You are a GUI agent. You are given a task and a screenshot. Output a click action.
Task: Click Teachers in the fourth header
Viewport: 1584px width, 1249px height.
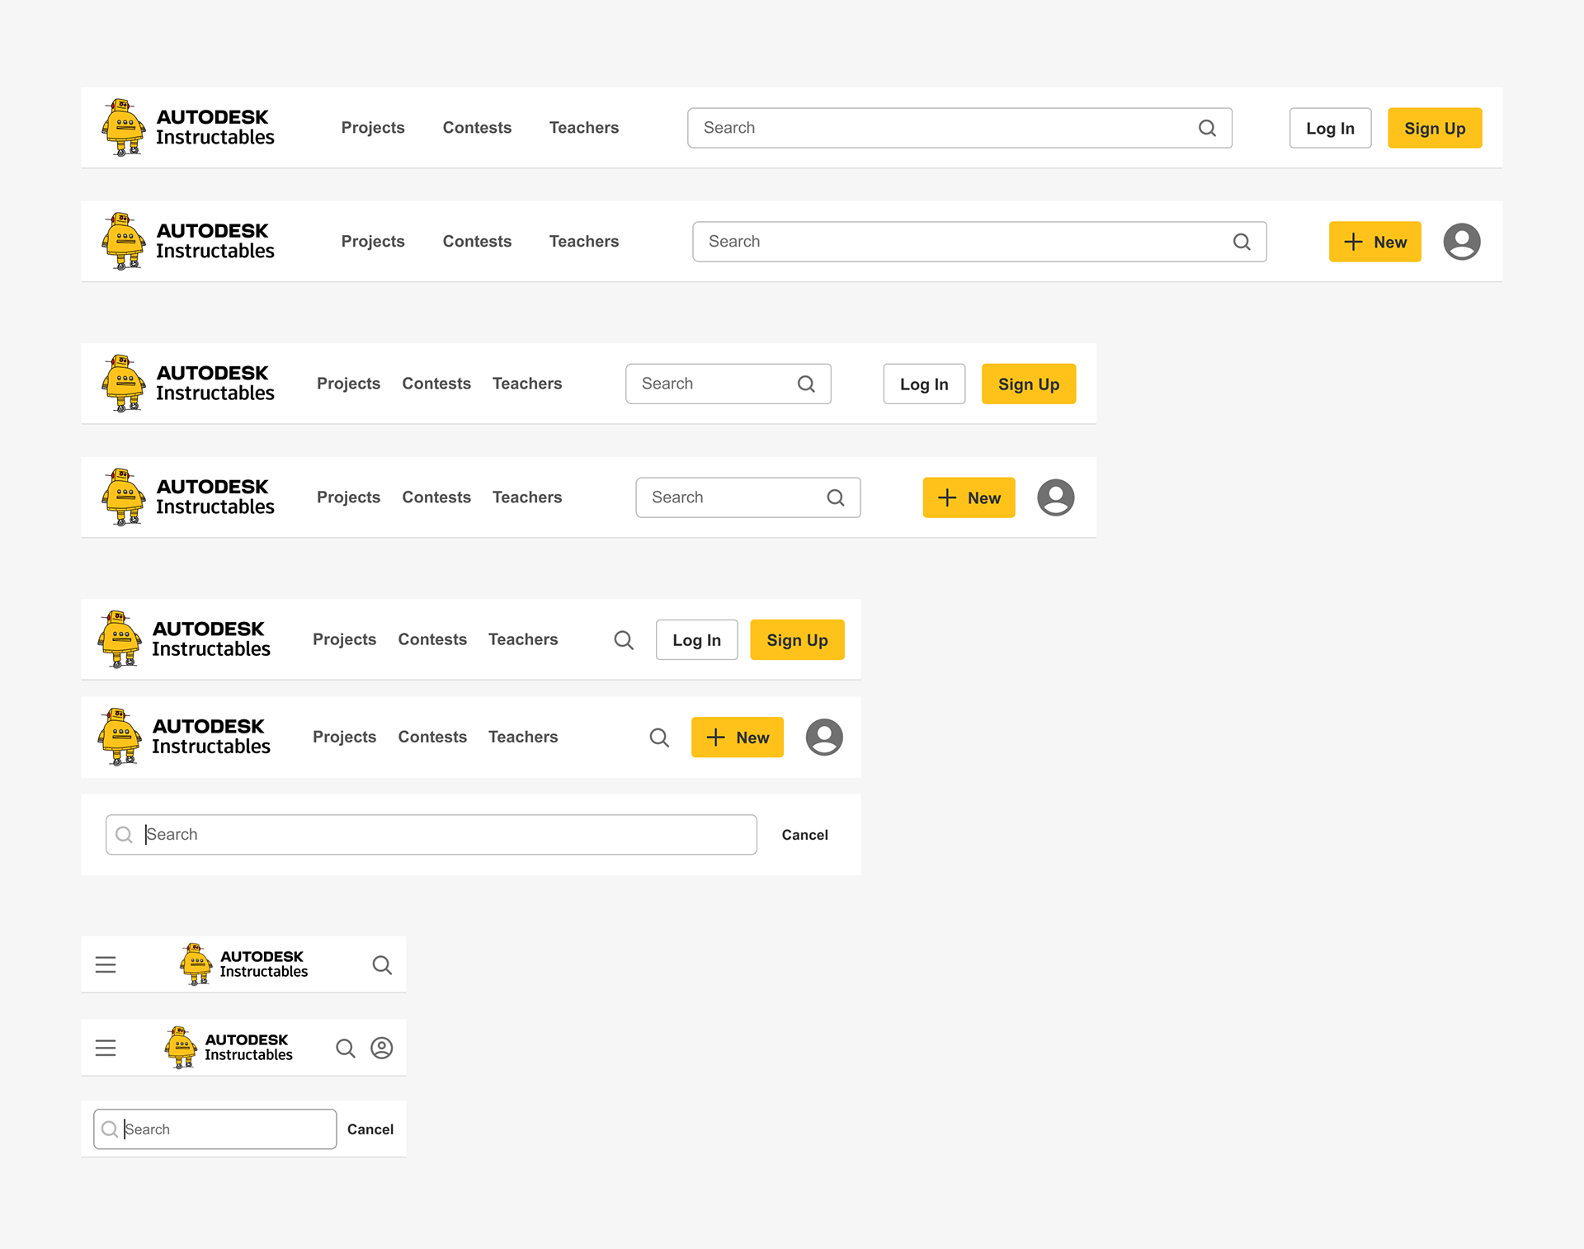point(527,497)
